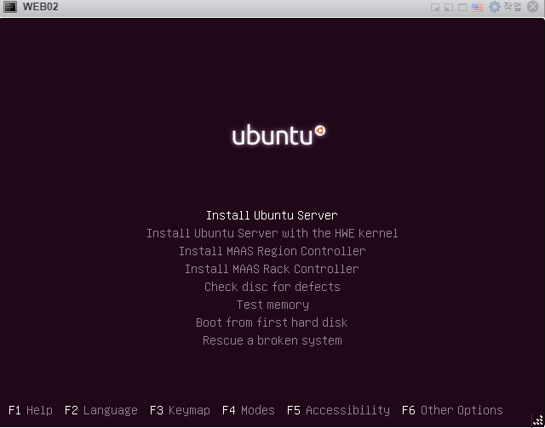Open F1 Help
Viewport: 545px width, 428px height.
31,410
